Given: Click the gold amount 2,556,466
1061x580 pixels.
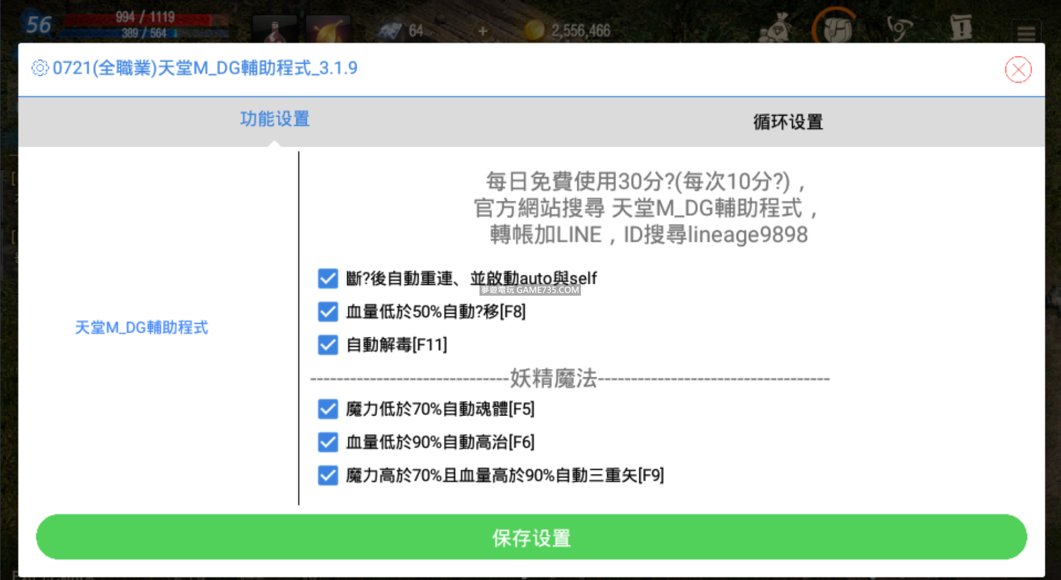Looking at the screenshot, I should click(x=581, y=30).
